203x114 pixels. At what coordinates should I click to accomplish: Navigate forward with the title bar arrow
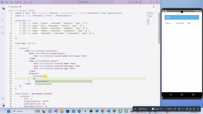pos(50,2)
